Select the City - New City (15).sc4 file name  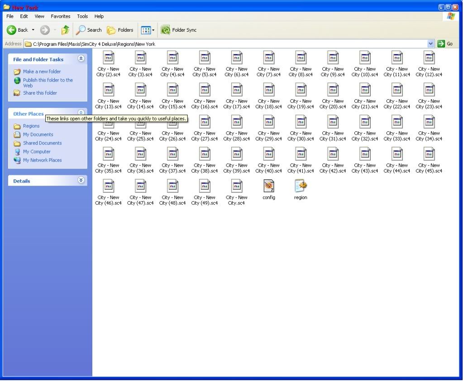[172, 104]
